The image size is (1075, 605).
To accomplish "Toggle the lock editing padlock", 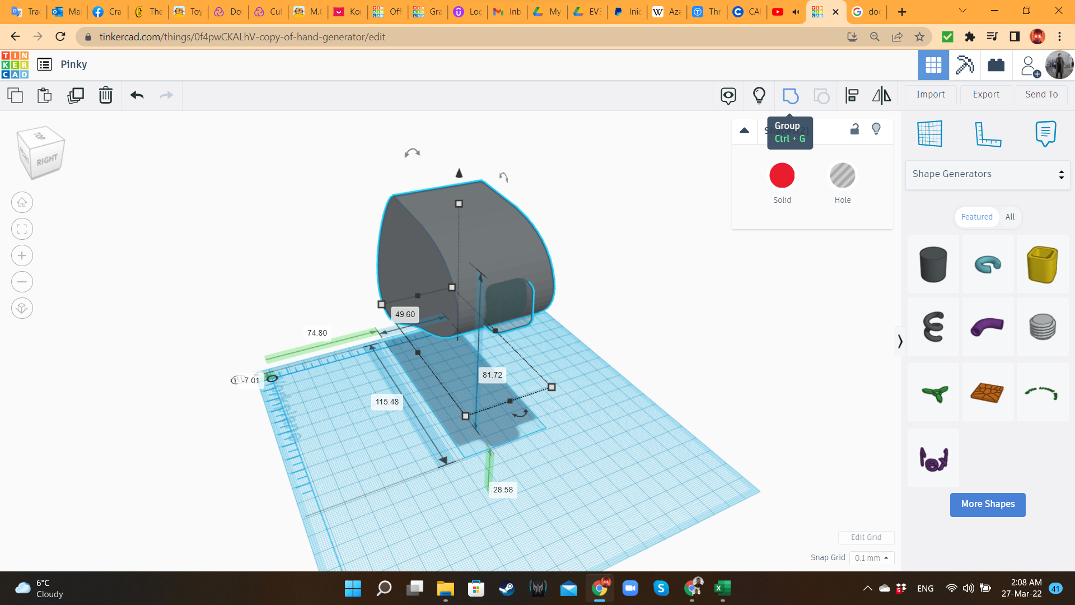I will [854, 129].
